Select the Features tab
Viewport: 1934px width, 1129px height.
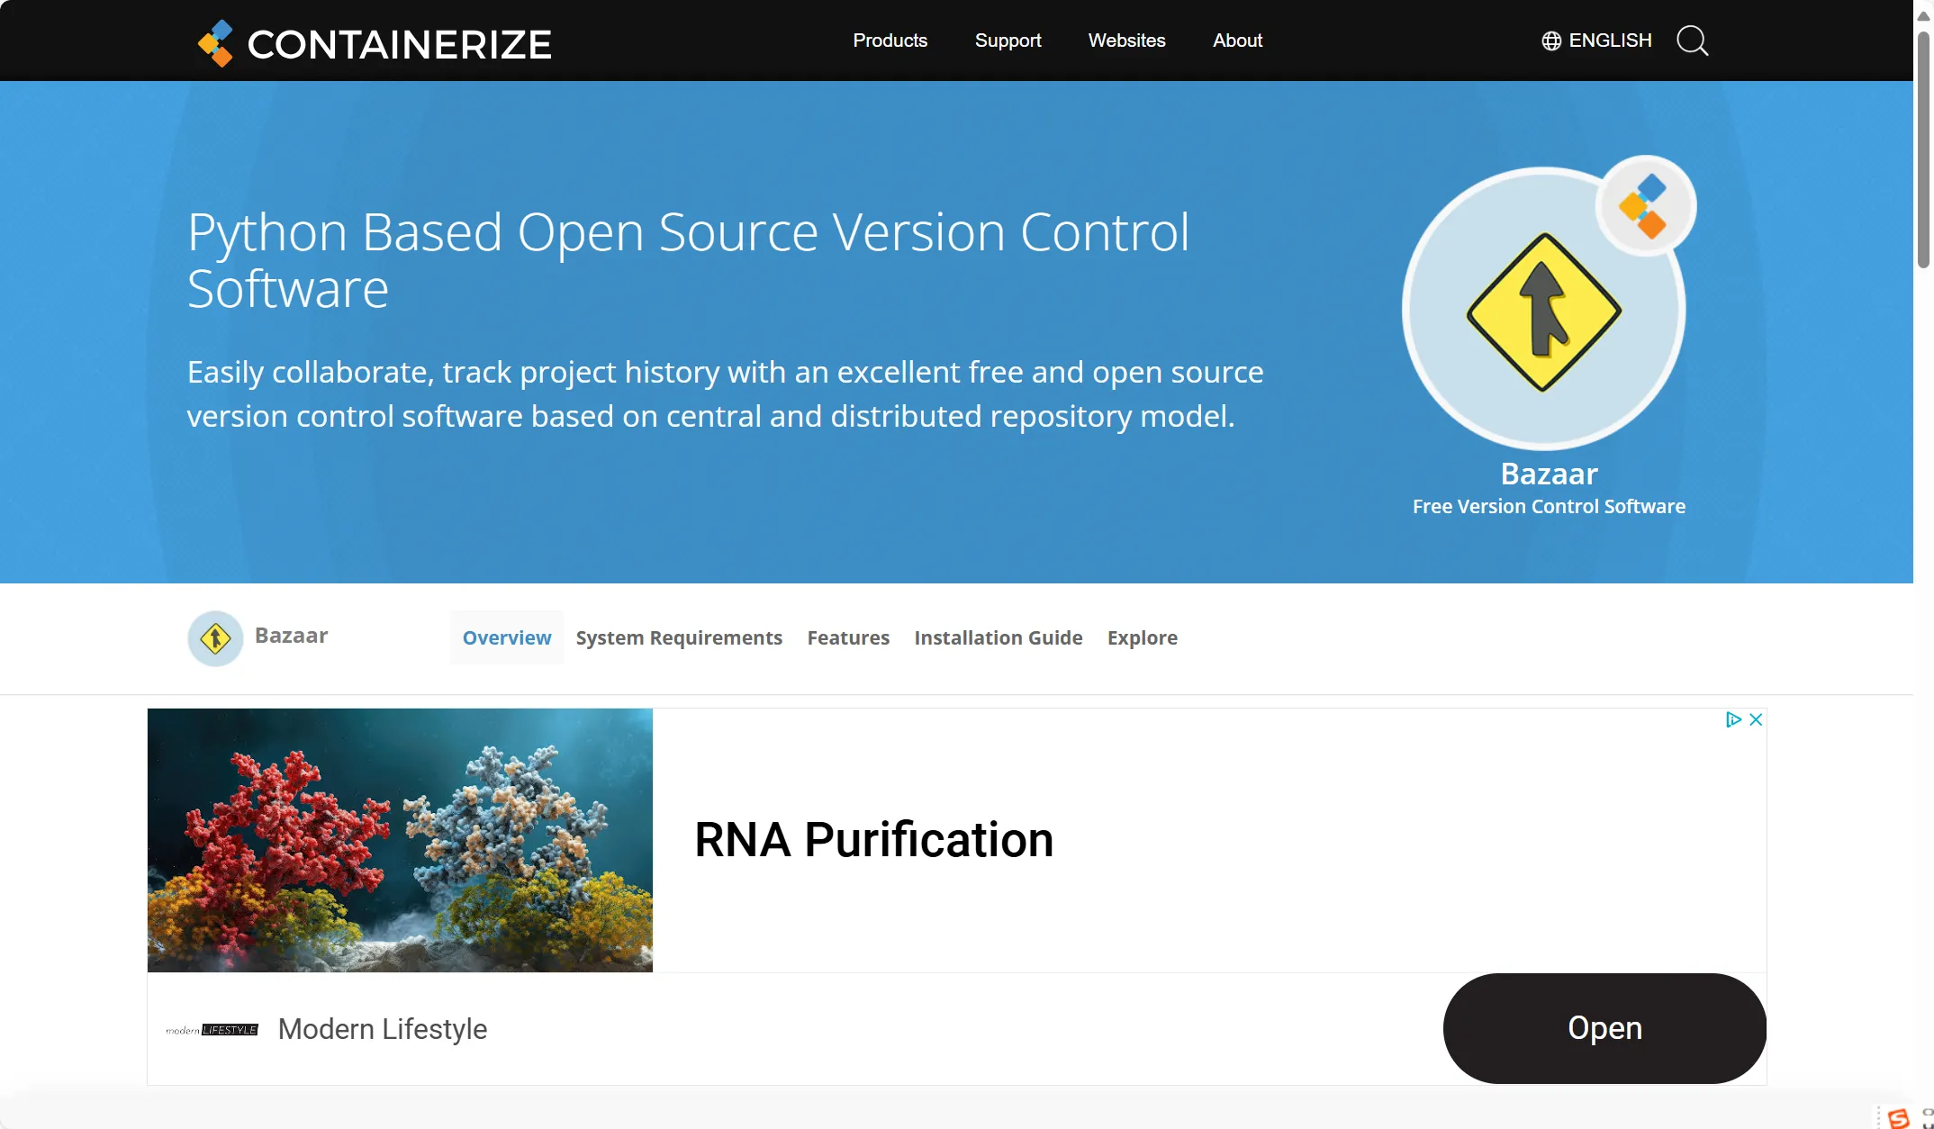click(x=848, y=637)
